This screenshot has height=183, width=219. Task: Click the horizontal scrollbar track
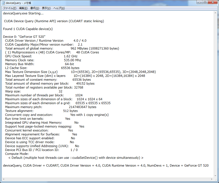tap(109, 179)
